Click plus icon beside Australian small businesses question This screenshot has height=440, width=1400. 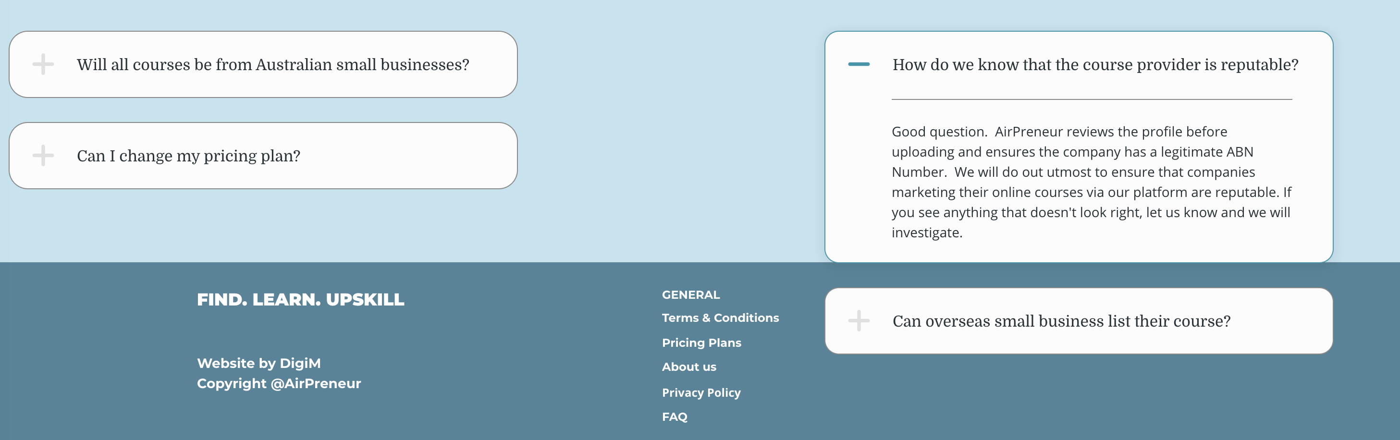[x=43, y=64]
